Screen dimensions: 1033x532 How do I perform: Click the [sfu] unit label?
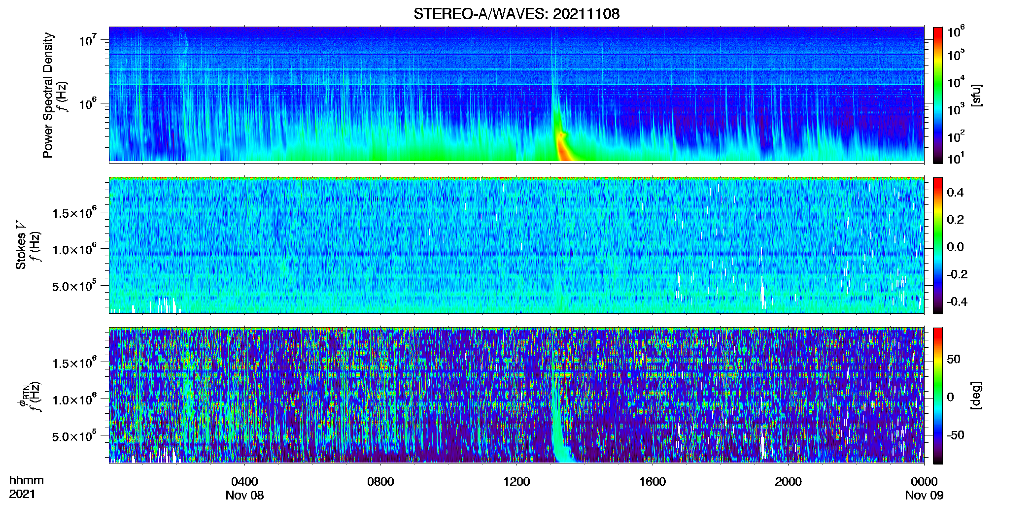(x=976, y=95)
